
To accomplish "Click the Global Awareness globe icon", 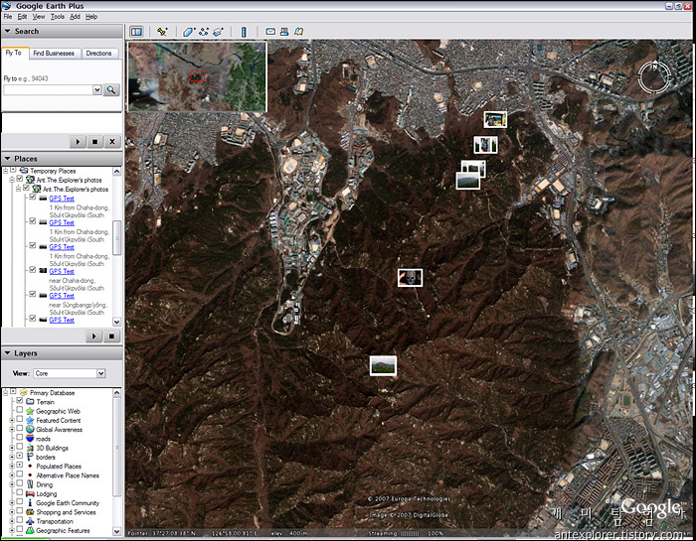I will click(30, 430).
